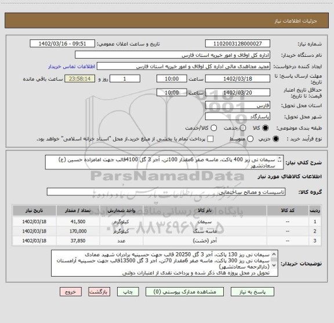Select the جزیی purchase type radio
The height and width of the screenshot is (323, 334).
click(x=275, y=139)
